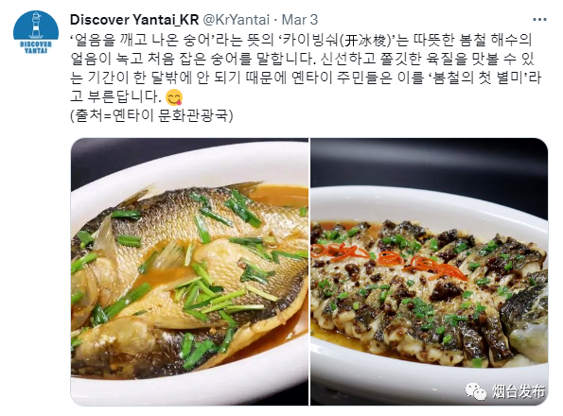This screenshot has width=563, height=416.
Task: Click the Chinese characters 开冰梭 in the tweet
Action: (367, 40)
